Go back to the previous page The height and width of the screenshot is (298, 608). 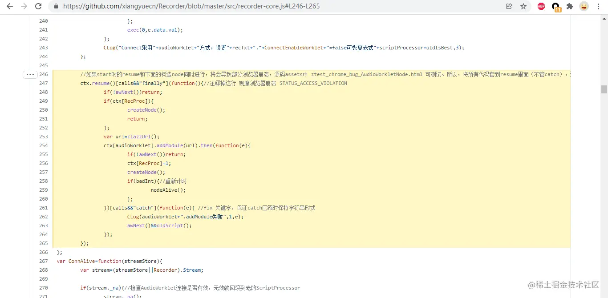(9, 6)
